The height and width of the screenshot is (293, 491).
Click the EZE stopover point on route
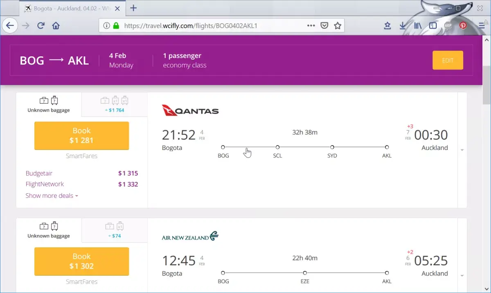tap(305, 273)
